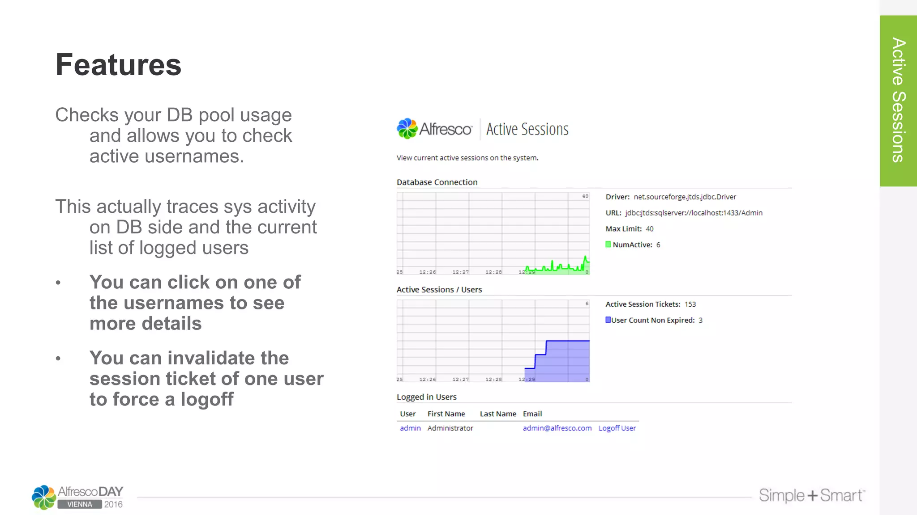Click the Driver net.sourceforge.jtds.jdbc.Driver text
917x515 pixels.
[x=671, y=197]
